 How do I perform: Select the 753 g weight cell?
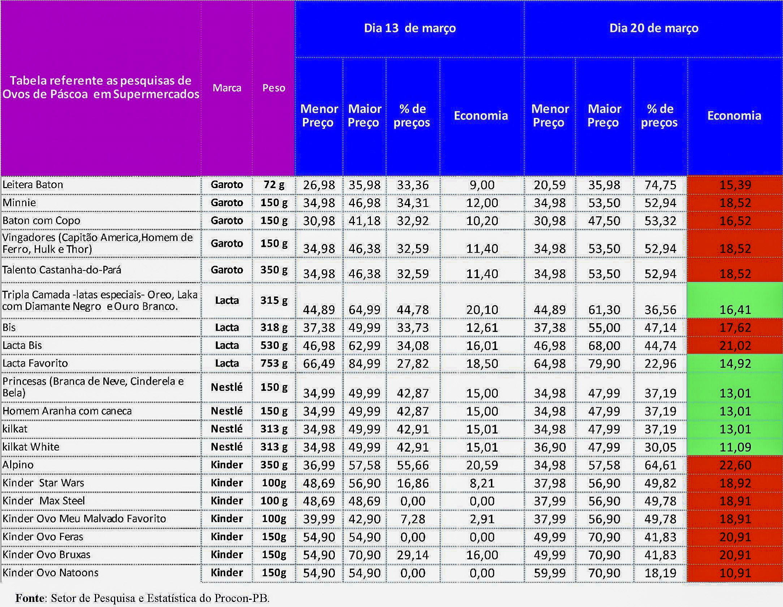coord(274,363)
